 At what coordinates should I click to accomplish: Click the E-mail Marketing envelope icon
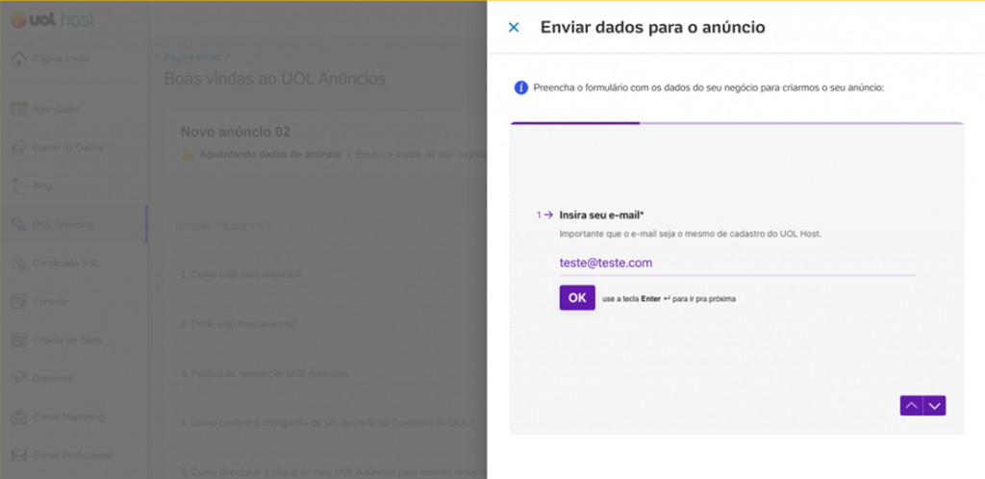[19, 416]
